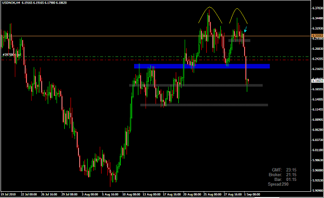Click the 6.01180 price scale value

point(318,150)
